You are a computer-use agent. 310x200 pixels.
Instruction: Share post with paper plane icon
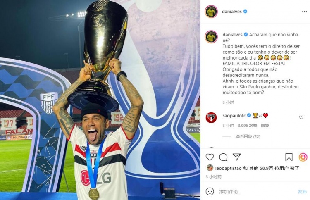tap(237, 157)
